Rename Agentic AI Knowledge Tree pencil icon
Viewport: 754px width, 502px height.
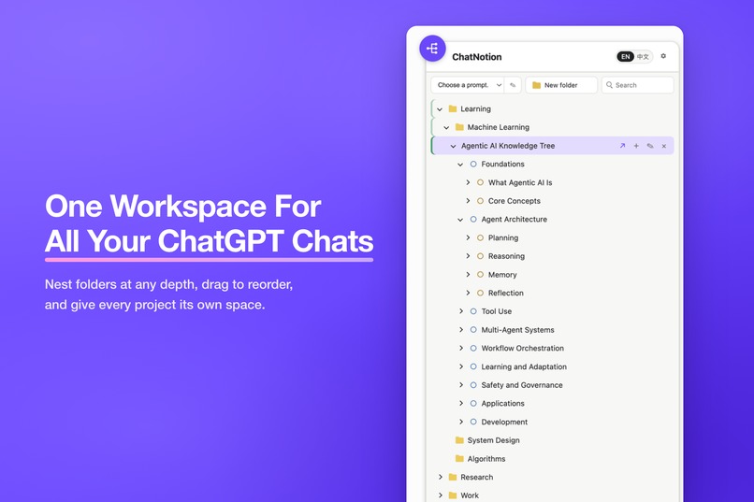pos(650,146)
